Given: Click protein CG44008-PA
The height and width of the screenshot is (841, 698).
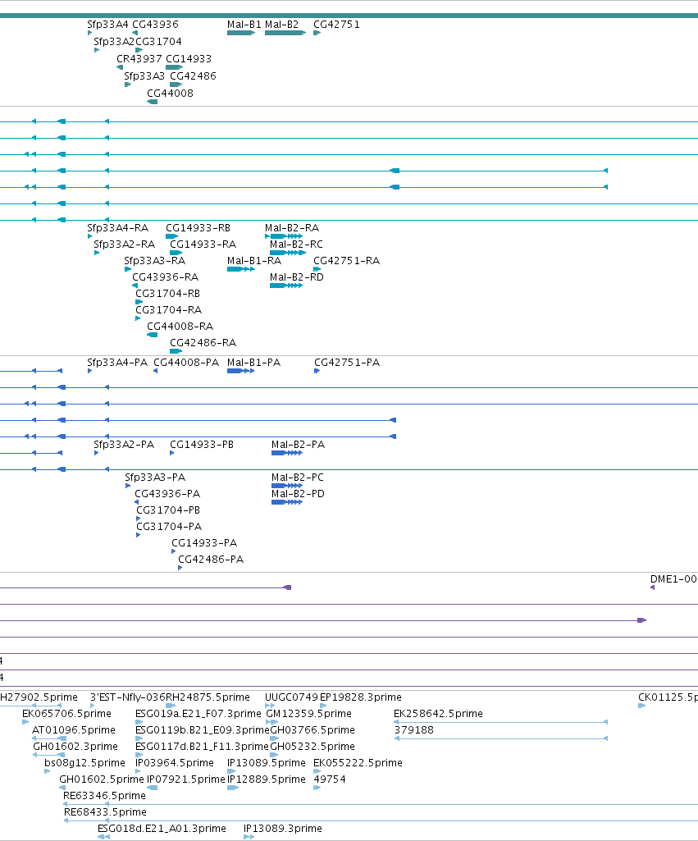Looking at the screenshot, I should point(186,363).
